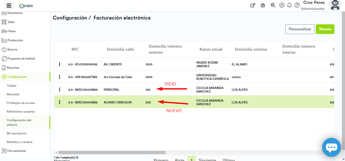Open the live chat bubble
The image size is (345, 161).
pyautogui.click(x=331, y=147)
